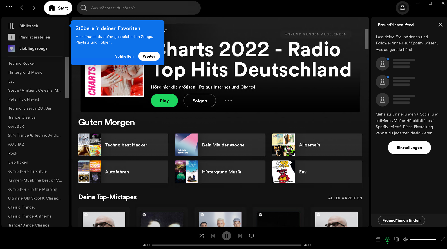Screen dimensions: 447x249
Task: Click Weiter in the tooltip popup
Action: (149, 56)
